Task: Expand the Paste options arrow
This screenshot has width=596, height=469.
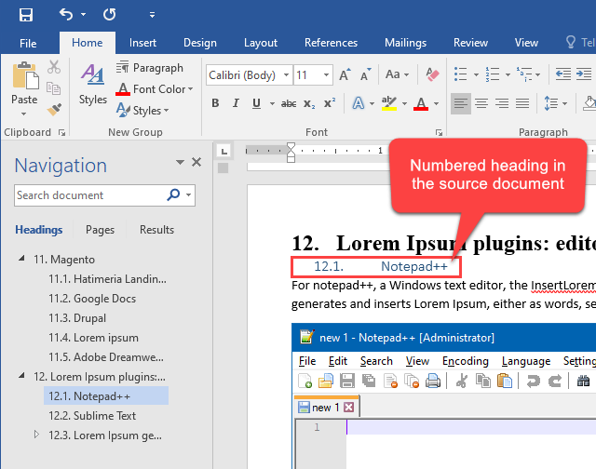Action: coord(23,114)
